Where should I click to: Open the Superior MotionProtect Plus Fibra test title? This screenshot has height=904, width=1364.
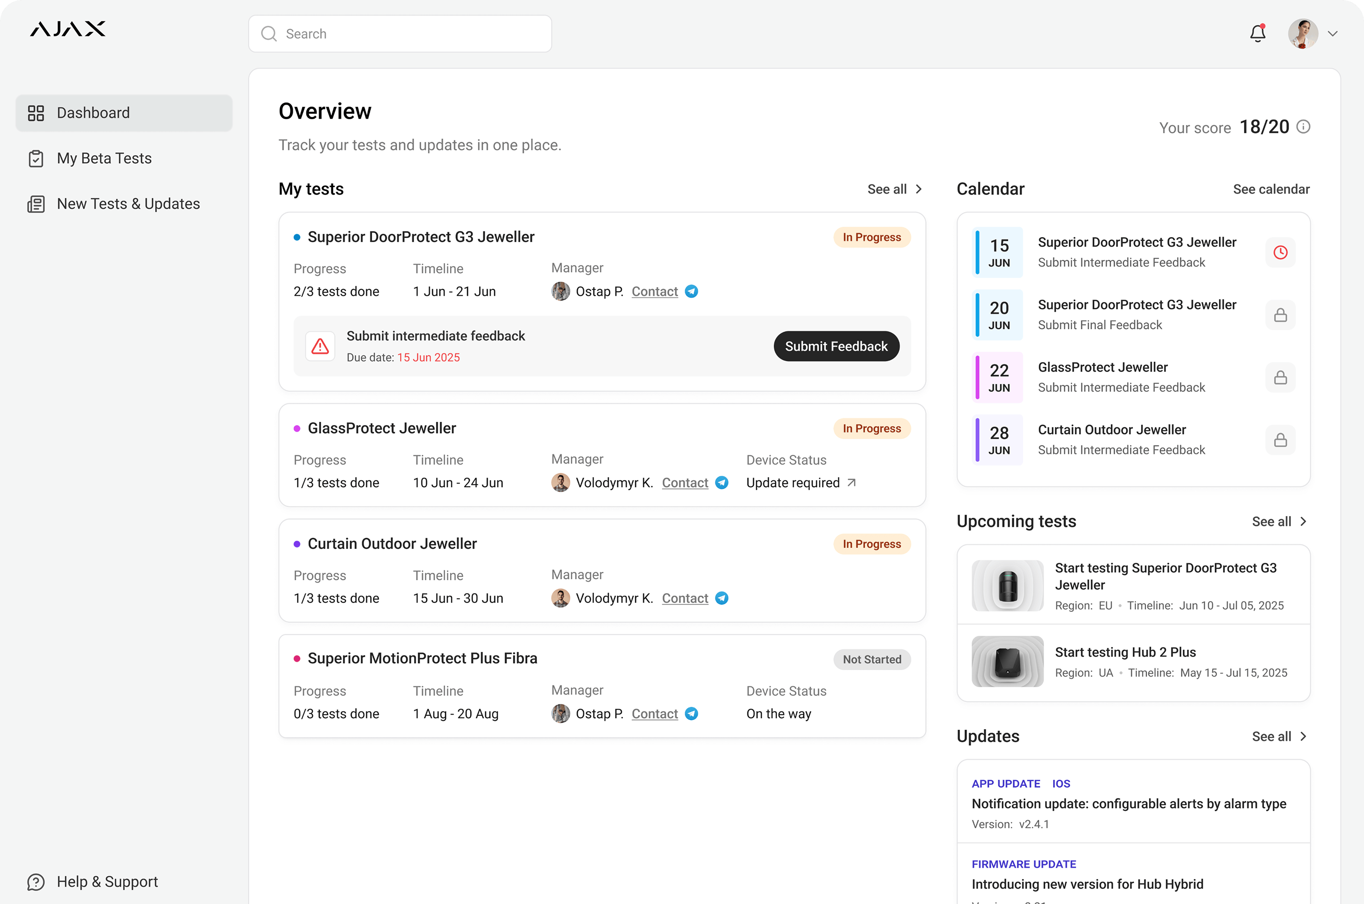[422, 659]
